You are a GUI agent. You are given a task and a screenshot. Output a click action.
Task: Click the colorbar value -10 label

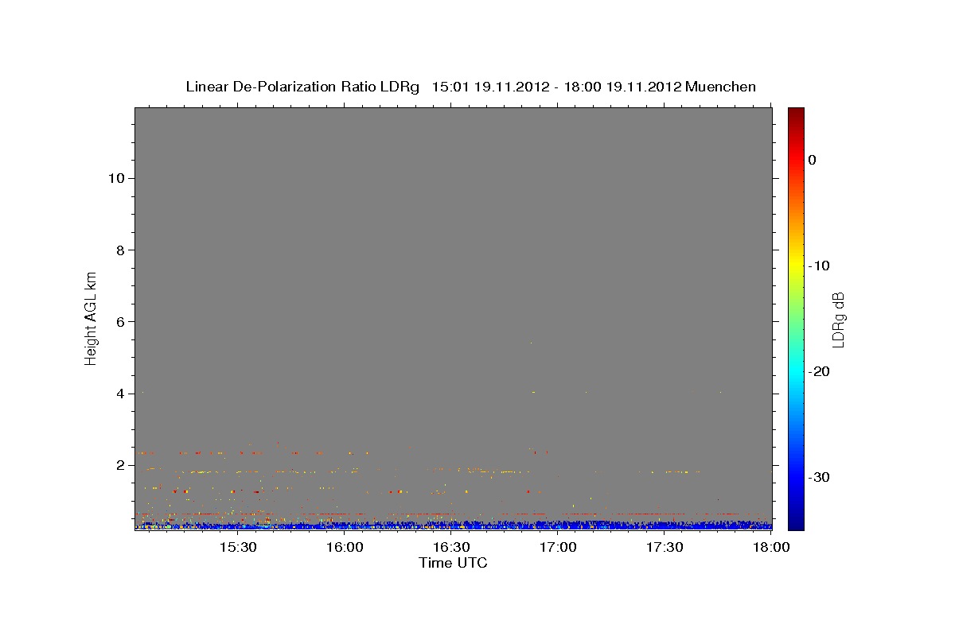(819, 266)
